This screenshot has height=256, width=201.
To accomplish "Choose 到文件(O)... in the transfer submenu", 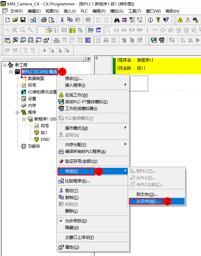I will coord(157,195).
